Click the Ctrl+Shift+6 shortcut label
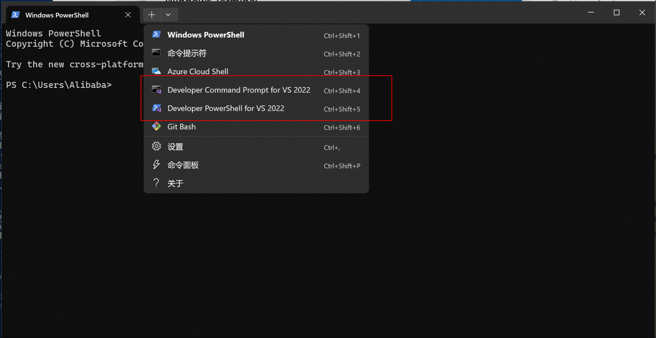The height and width of the screenshot is (338, 656). click(342, 128)
